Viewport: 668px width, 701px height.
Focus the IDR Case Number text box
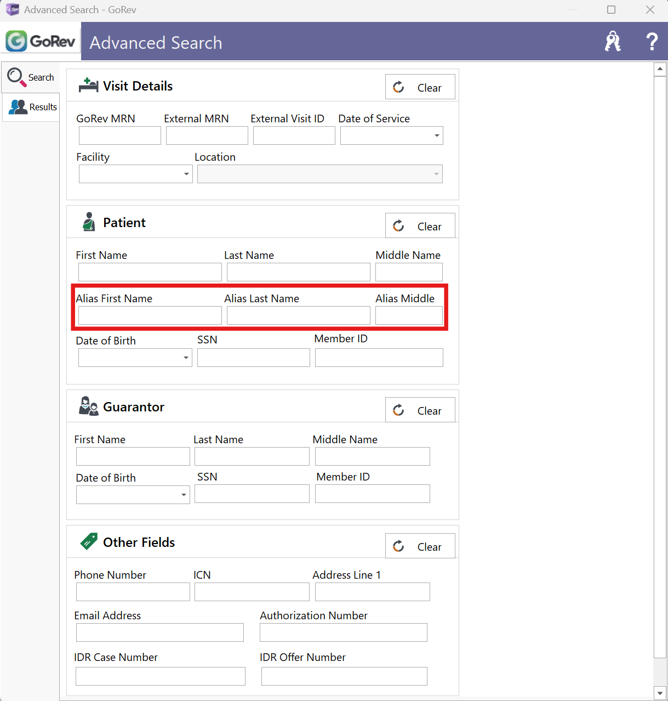pyautogui.click(x=160, y=676)
